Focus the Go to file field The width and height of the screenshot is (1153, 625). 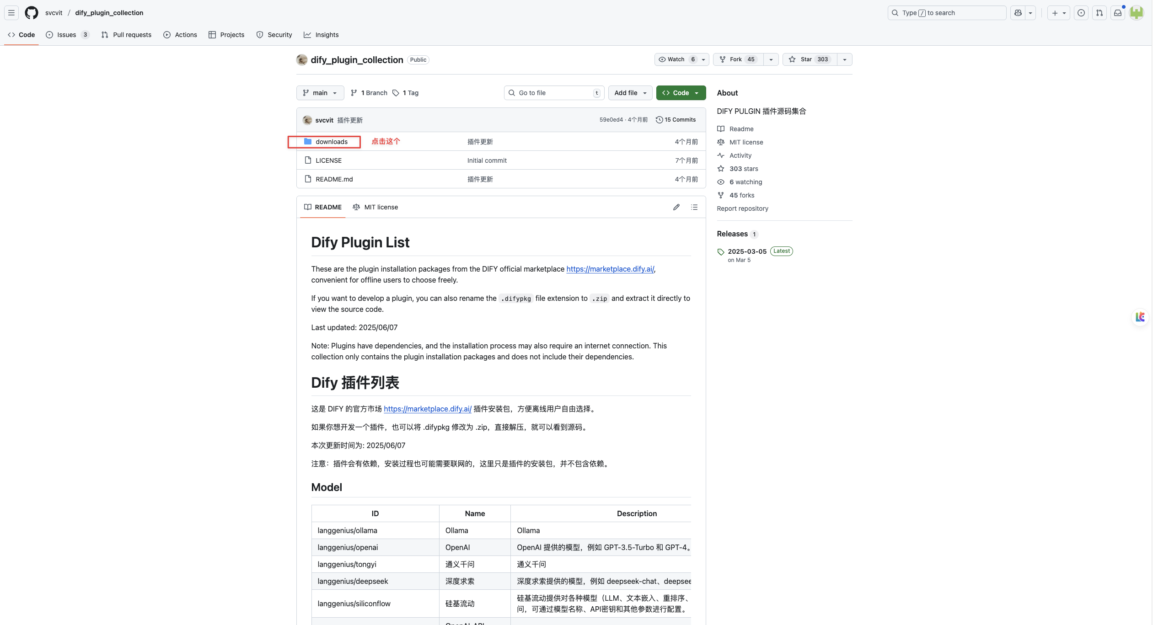click(554, 93)
